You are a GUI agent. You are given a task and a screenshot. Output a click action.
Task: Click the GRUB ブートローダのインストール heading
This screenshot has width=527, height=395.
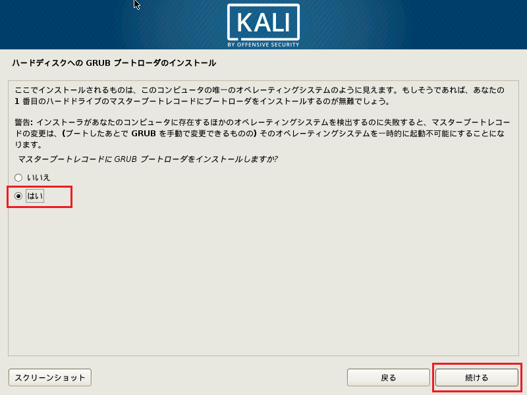tap(114, 63)
